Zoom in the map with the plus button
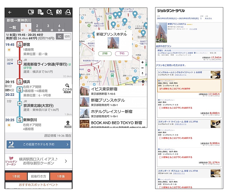This screenshot has width=229, height=196. coord(142,62)
